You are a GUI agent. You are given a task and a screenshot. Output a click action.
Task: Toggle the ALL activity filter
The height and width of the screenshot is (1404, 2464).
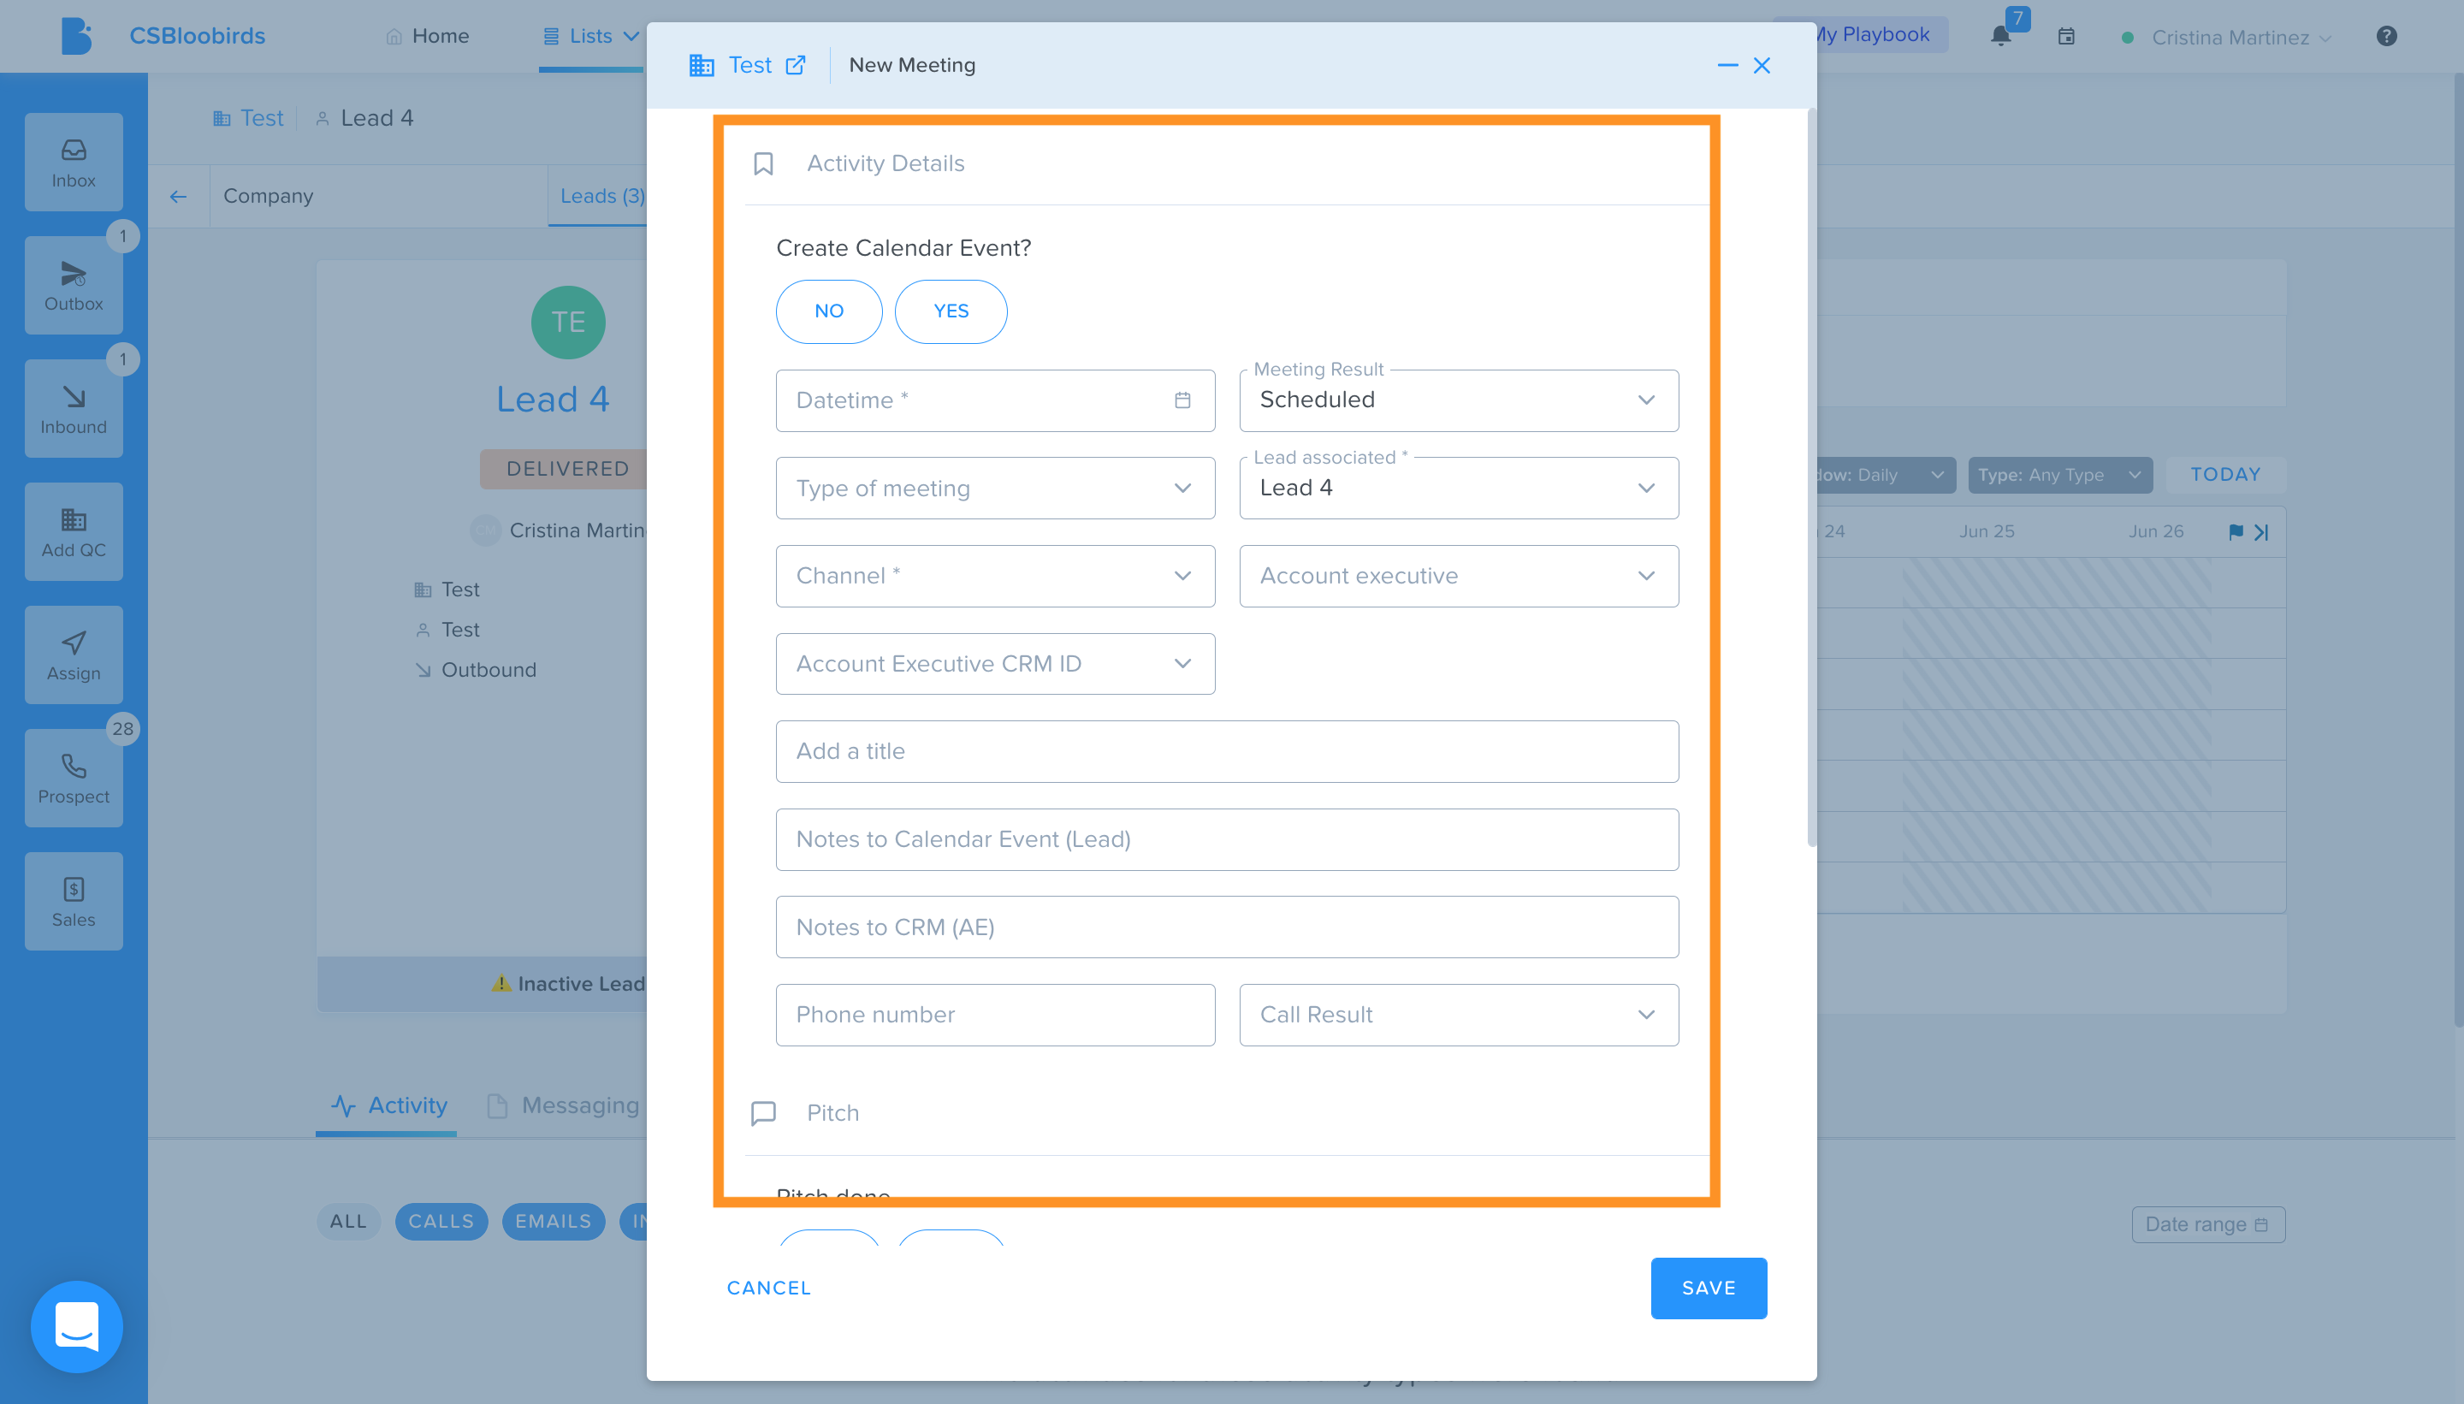coord(349,1222)
